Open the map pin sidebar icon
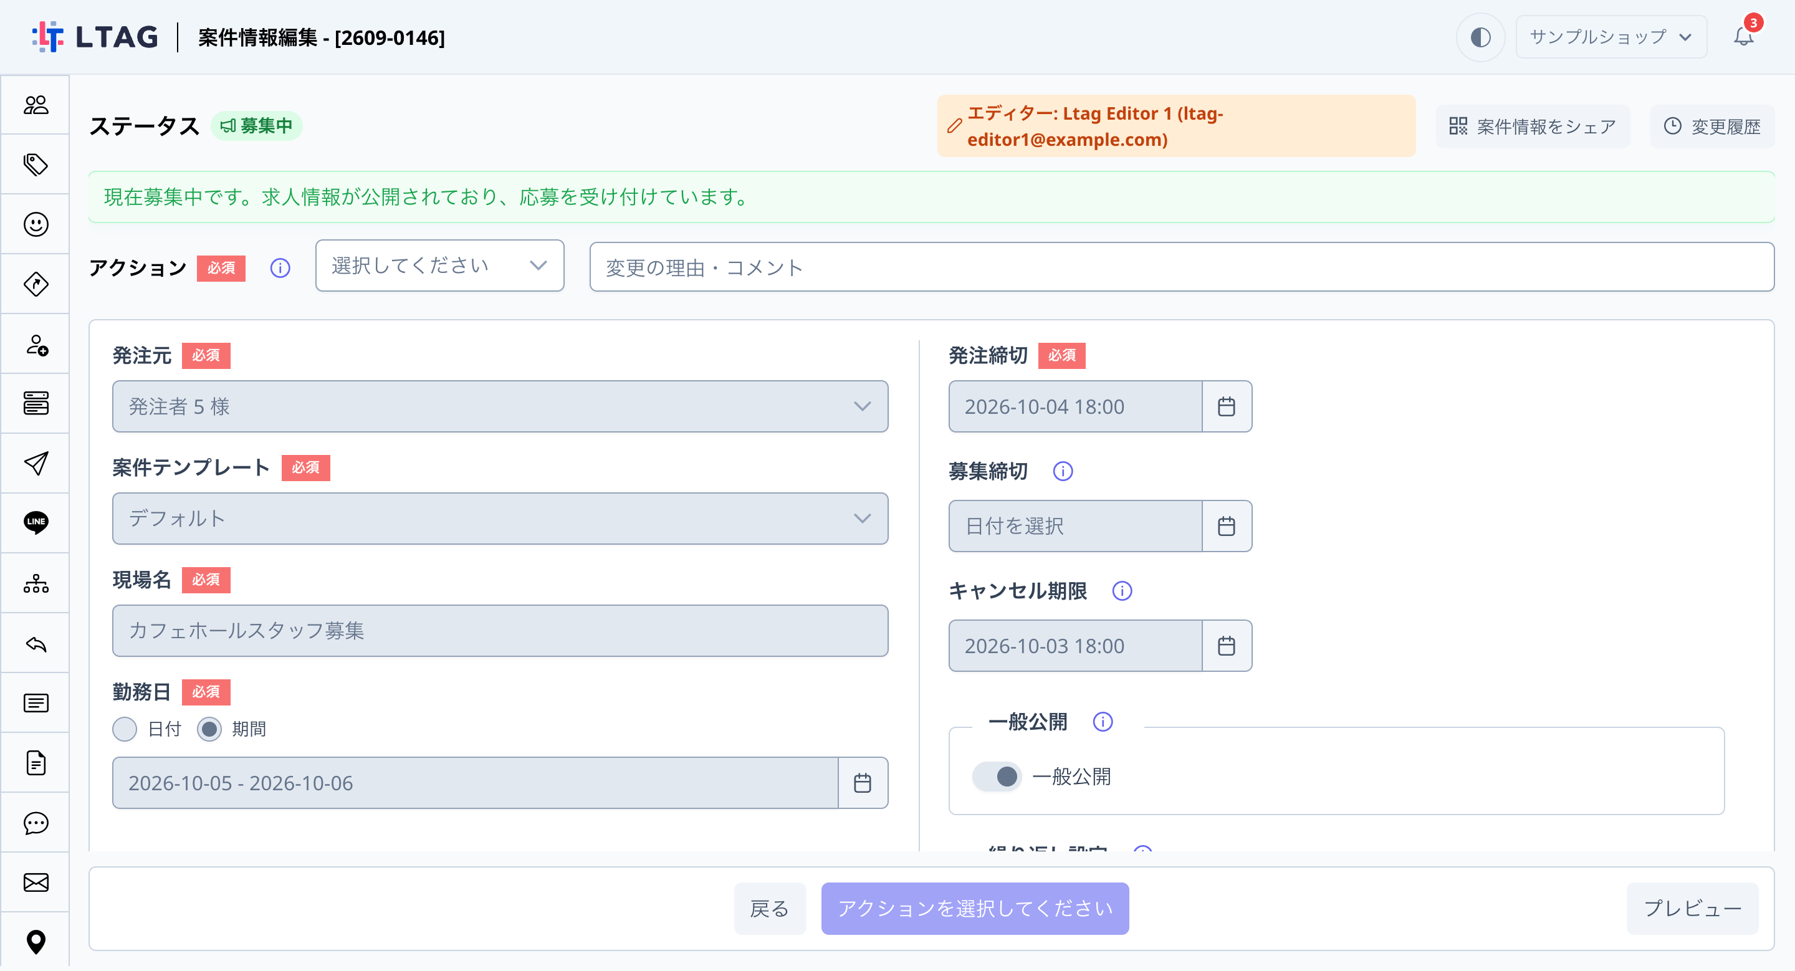 pyautogui.click(x=36, y=942)
